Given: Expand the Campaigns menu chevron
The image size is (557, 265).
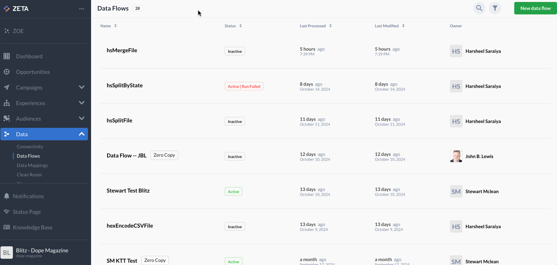Looking at the screenshot, I should tap(81, 87).
